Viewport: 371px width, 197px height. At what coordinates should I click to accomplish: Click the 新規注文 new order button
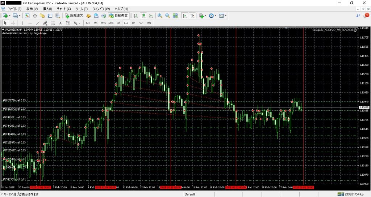click(x=74, y=16)
